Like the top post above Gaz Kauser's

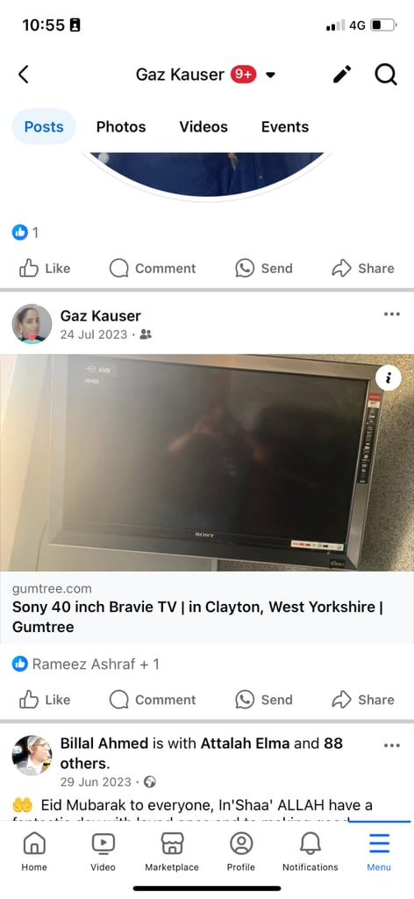coord(45,269)
